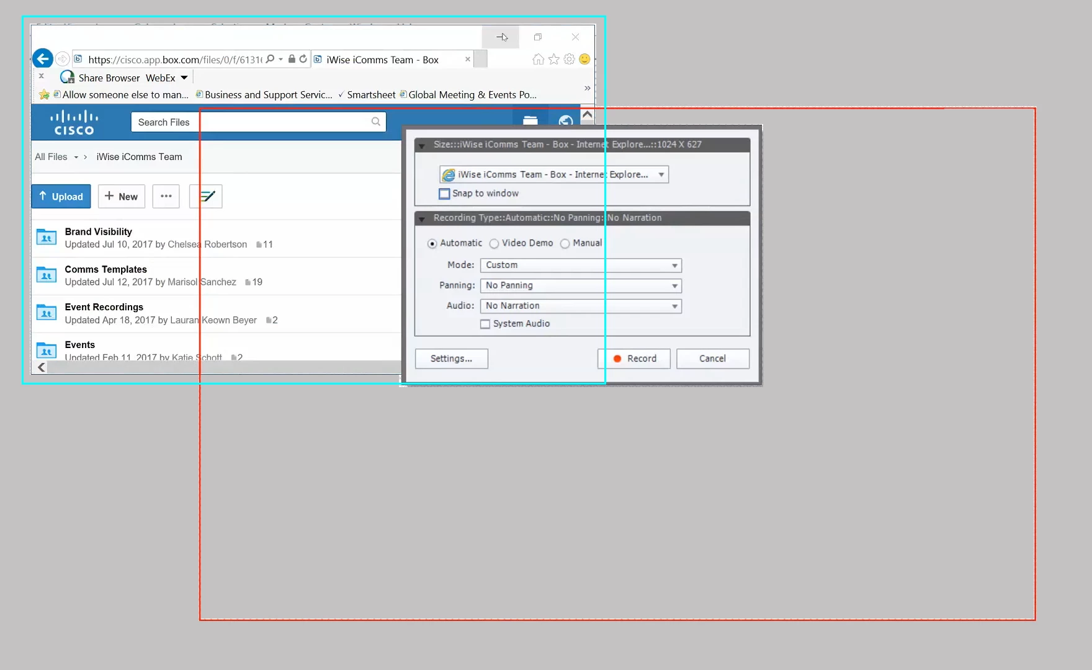
Task: Open the Smartsheet favorite
Action: (367, 95)
